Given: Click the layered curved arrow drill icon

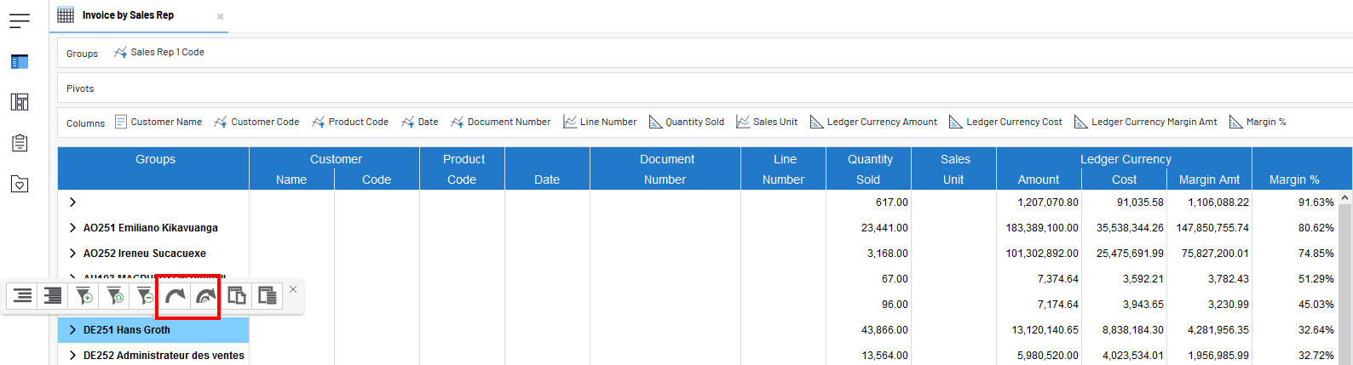Looking at the screenshot, I should [x=205, y=295].
